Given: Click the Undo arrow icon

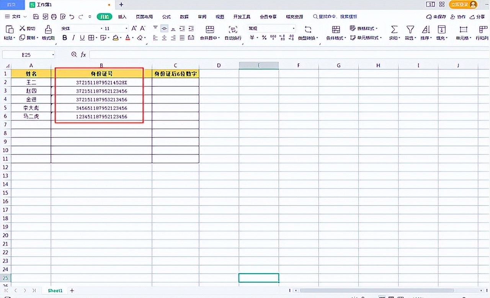Looking at the screenshot, I should pyautogui.click(x=72, y=17).
